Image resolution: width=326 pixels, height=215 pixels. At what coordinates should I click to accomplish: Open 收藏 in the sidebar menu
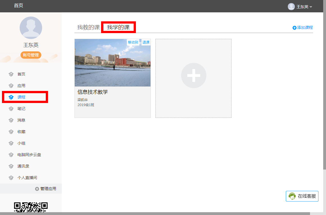[21, 132]
